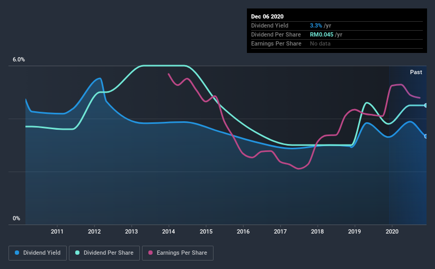Screen dimensions: 435x269
Task: Click the 3.3% dividend yield value
Action: (x=316, y=25)
